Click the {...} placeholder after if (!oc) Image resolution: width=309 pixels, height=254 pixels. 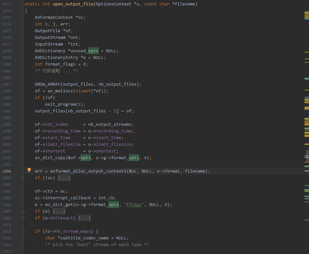tap(64, 178)
